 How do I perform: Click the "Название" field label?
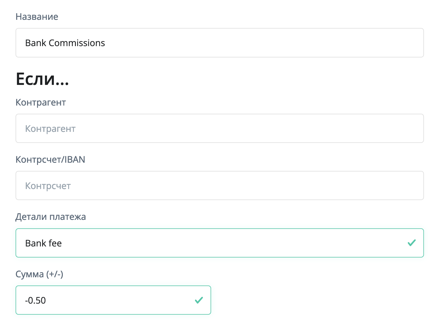[37, 17]
